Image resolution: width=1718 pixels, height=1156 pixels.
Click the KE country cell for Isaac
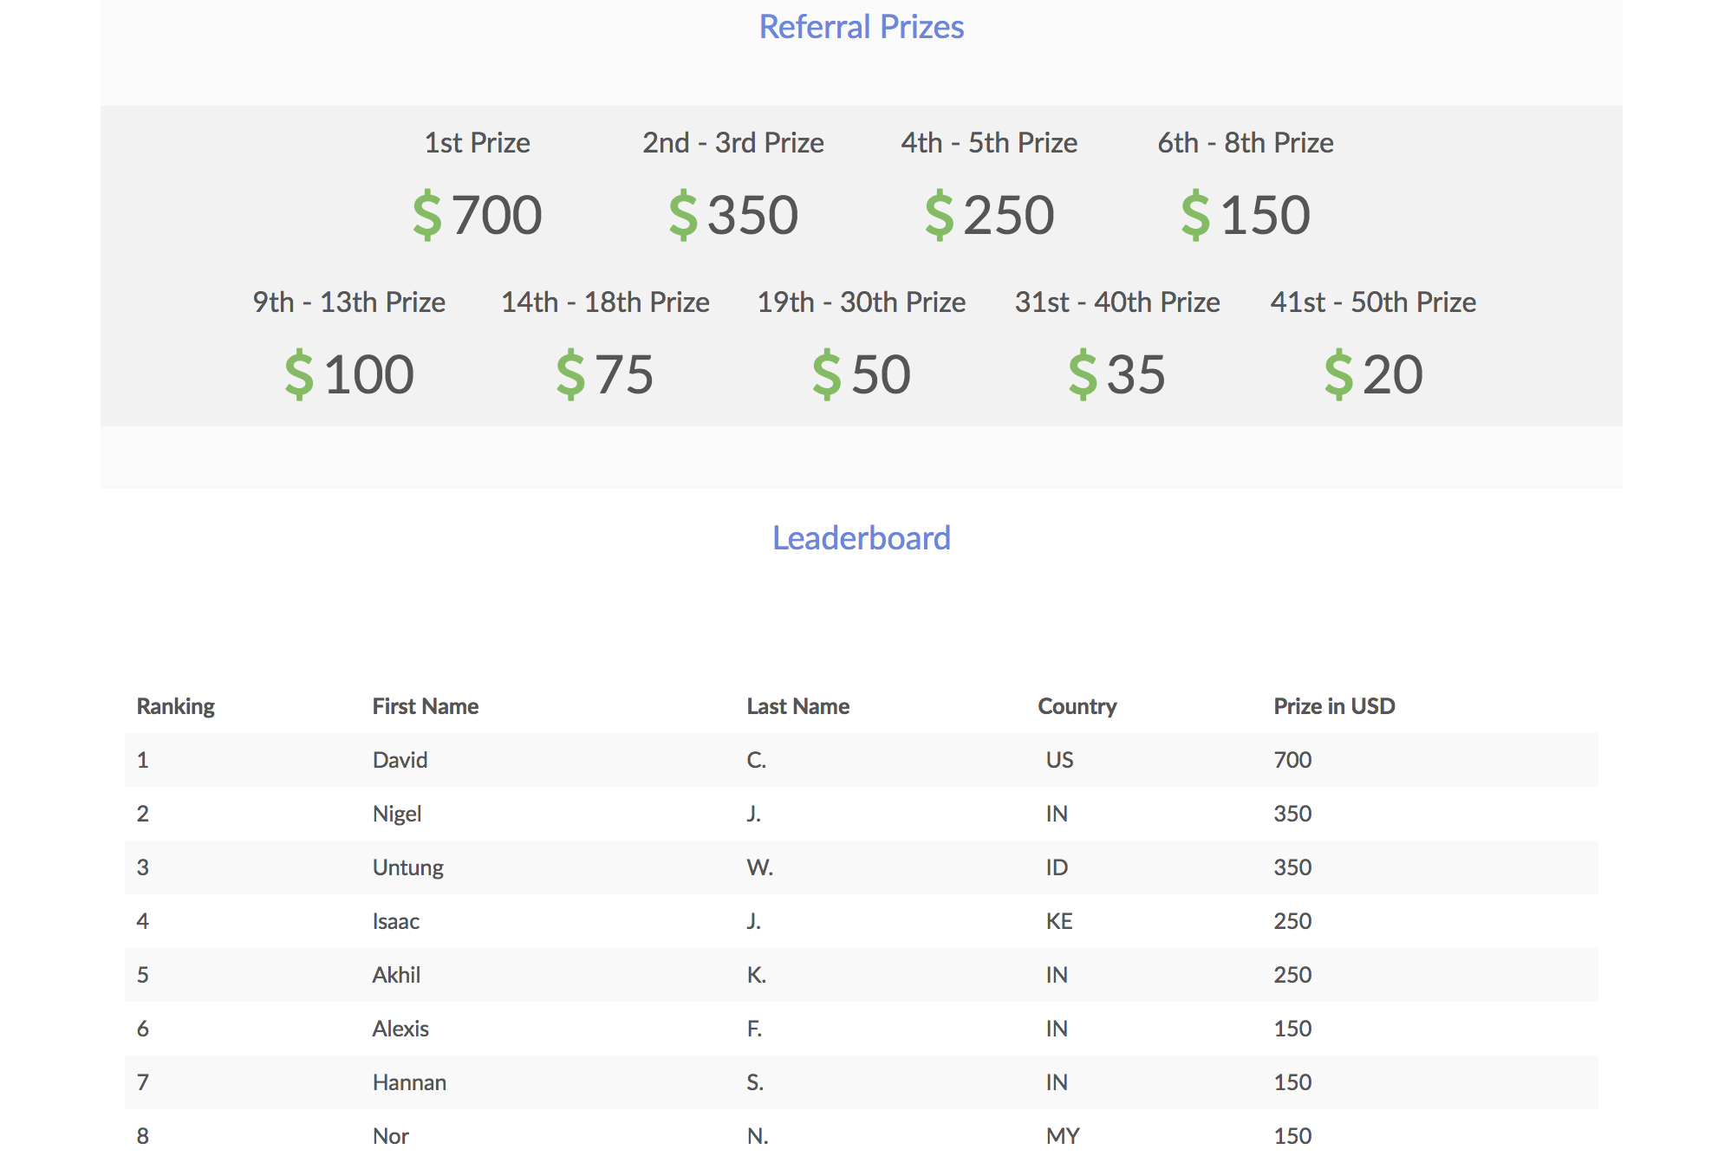tap(1059, 921)
